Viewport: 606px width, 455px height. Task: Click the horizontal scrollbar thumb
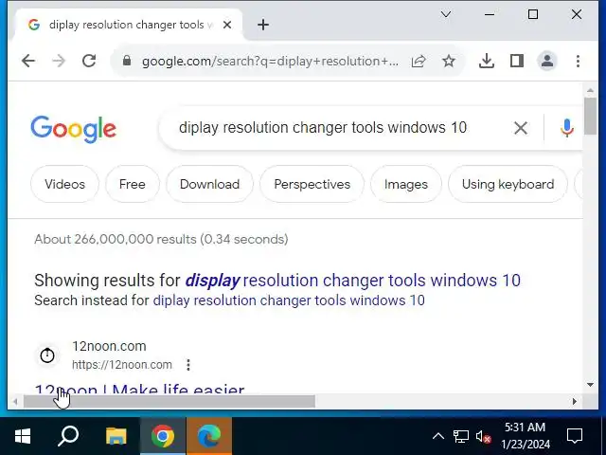tap(169, 402)
